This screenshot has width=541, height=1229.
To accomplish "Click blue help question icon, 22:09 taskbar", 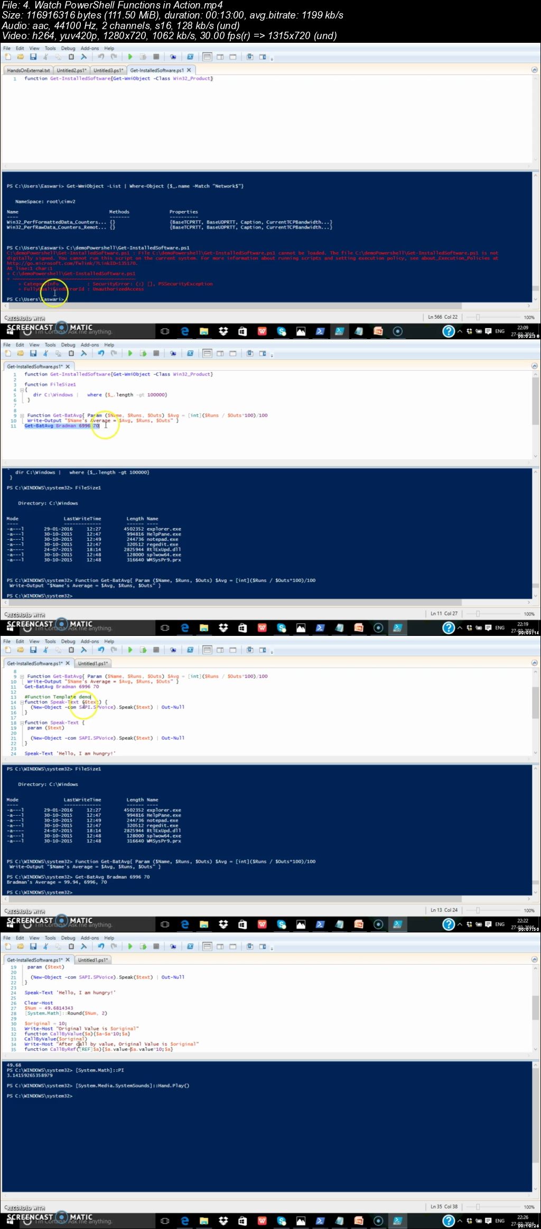I will tap(449, 331).
